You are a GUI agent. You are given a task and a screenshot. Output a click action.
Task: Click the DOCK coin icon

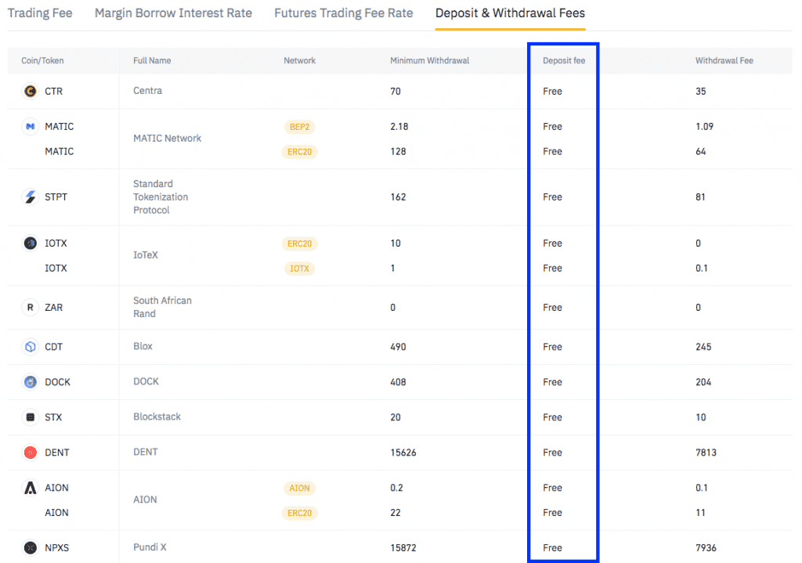click(x=31, y=382)
